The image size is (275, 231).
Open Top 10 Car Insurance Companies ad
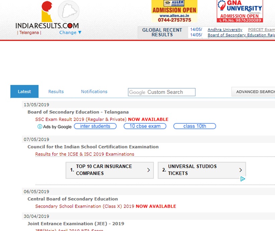(x=110, y=170)
